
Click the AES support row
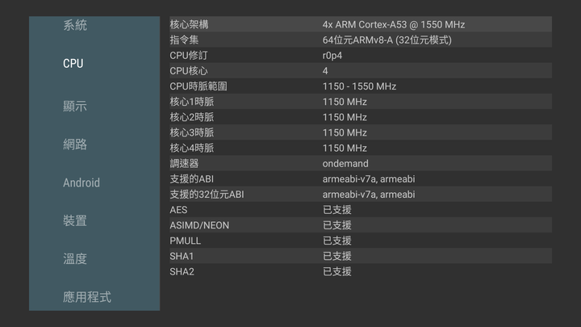361,209
